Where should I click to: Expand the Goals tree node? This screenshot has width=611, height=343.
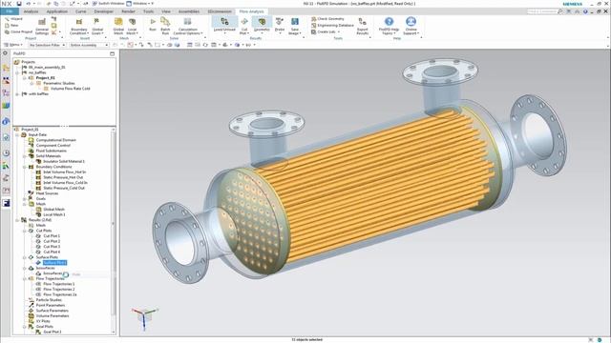[x=24, y=199]
